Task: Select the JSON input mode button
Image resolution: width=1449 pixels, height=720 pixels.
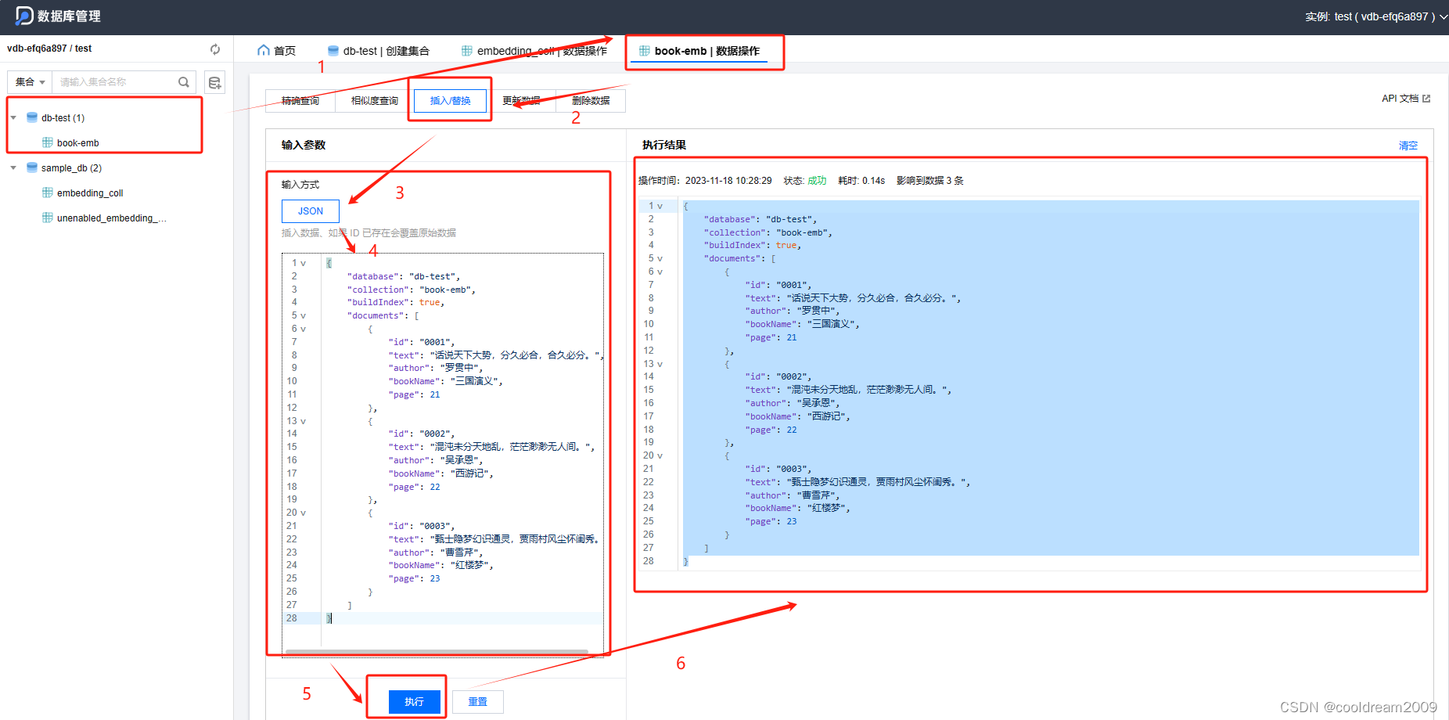Action: pyautogui.click(x=311, y=211)
